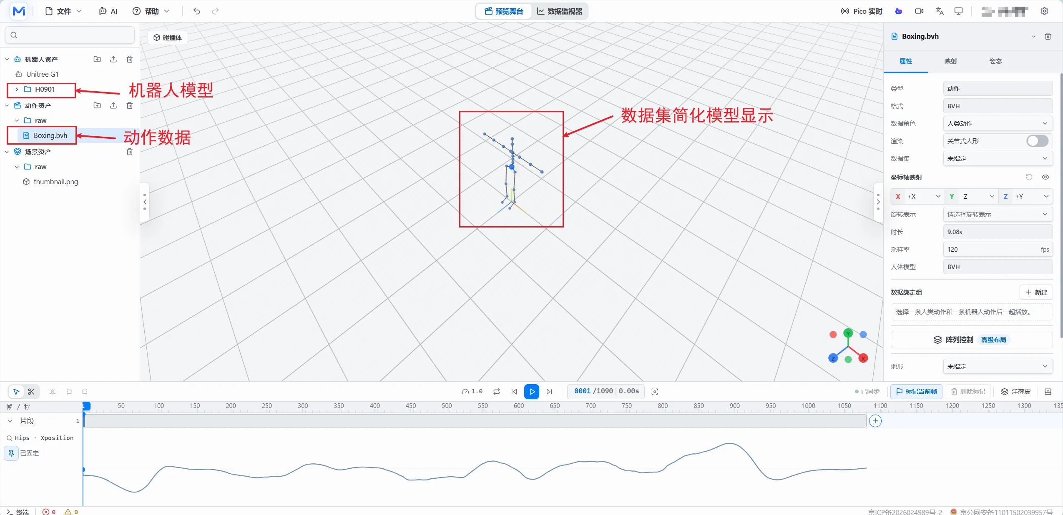
Task: Switch to 属性 tab
Action: tap(906, 61)
